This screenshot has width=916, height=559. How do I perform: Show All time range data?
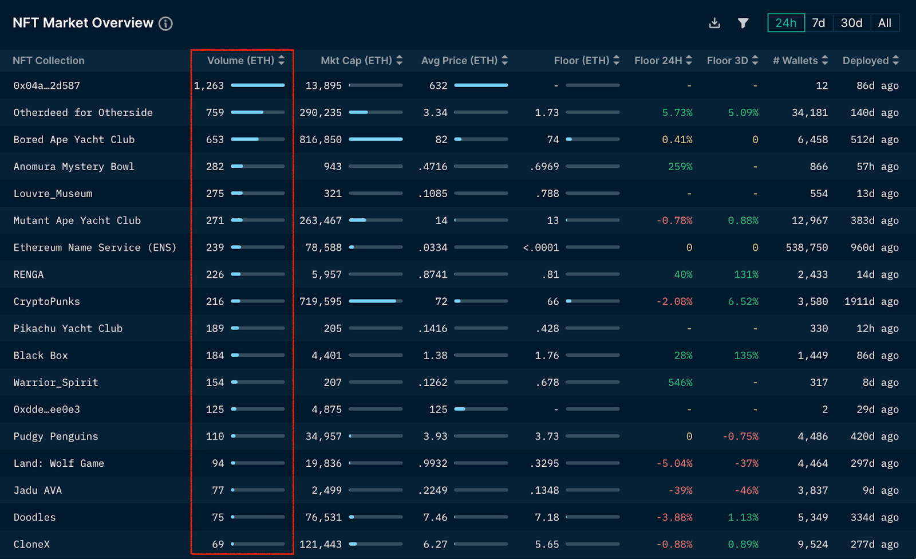coord(885,23)
